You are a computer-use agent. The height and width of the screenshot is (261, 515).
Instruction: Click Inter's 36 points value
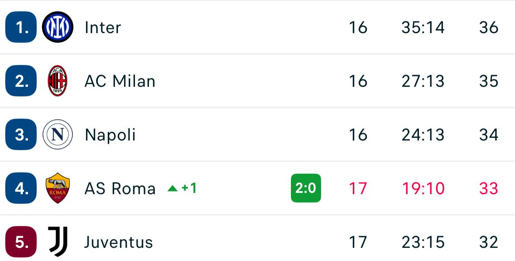coord(488,27)
